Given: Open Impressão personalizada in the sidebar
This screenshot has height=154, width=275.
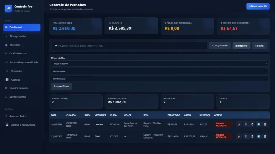Looking at the screenshot, I should click(22, 62).
